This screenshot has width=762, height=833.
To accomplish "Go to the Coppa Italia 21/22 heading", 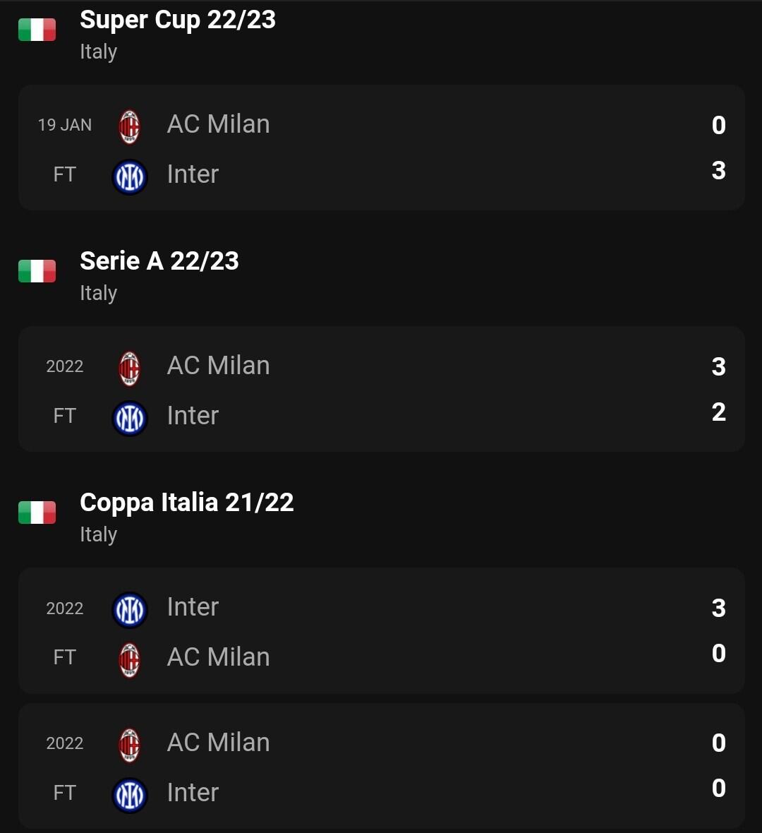I will (187, 503).
